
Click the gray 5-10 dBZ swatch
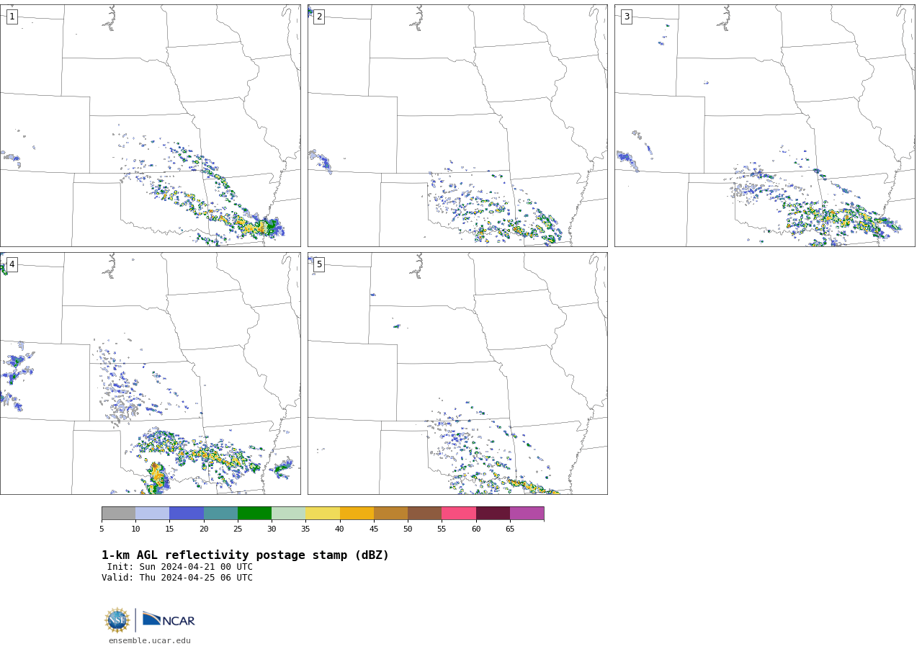(118, 514)
